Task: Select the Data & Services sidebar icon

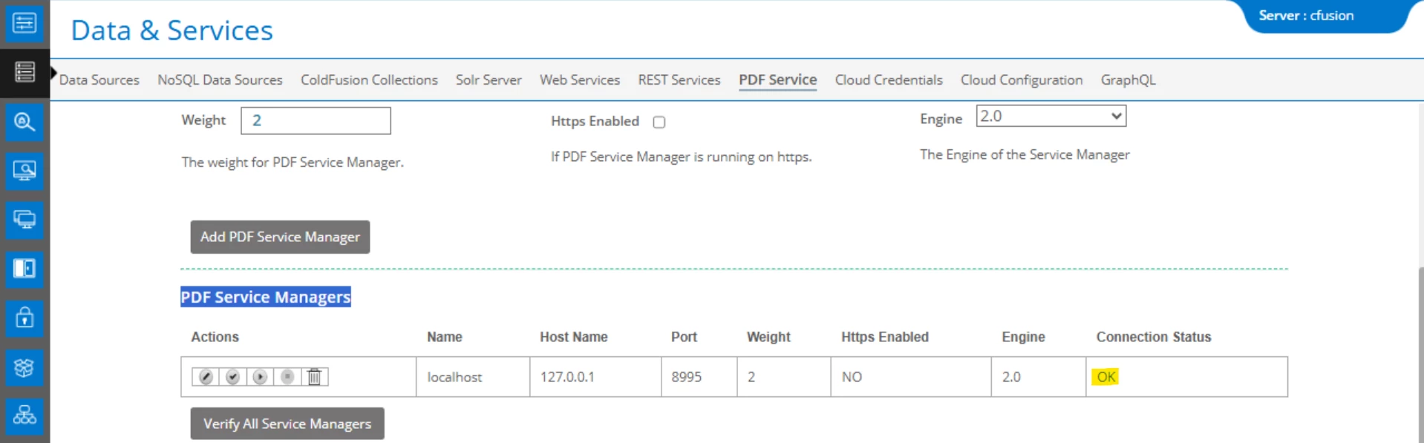Action: click(x=25, y=72)
